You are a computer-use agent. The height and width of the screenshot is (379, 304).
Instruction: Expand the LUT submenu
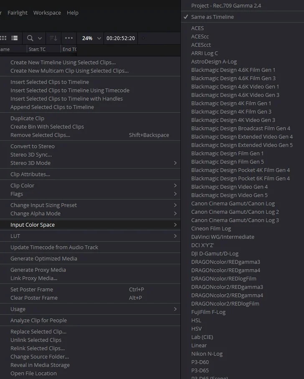(90, 236)
